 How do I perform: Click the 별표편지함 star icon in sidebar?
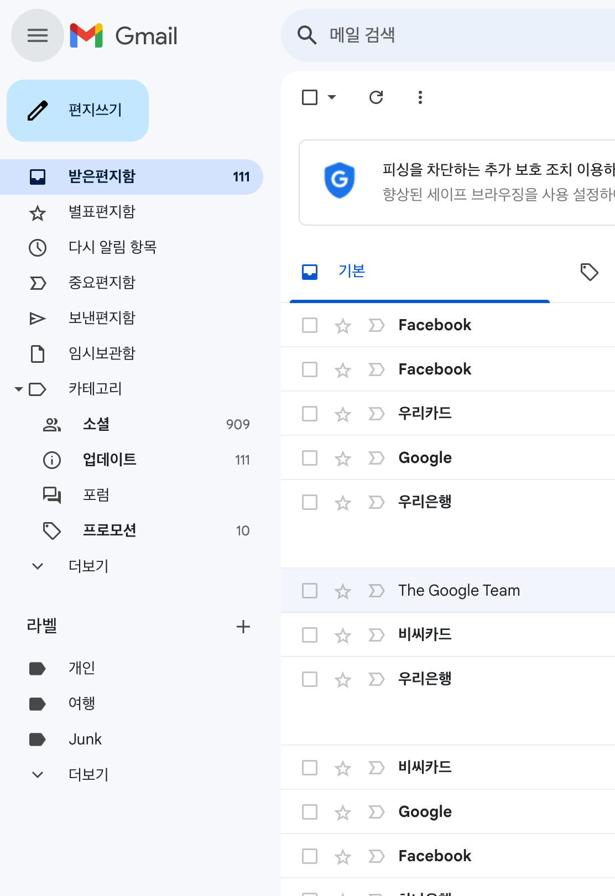coord(38,212)
